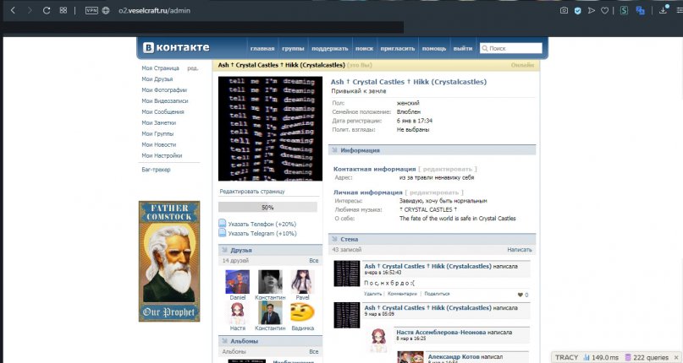Reload the page with the refresh icon
Image resolution: width=683 pixels, height=363 pixels.
[47, 10]
